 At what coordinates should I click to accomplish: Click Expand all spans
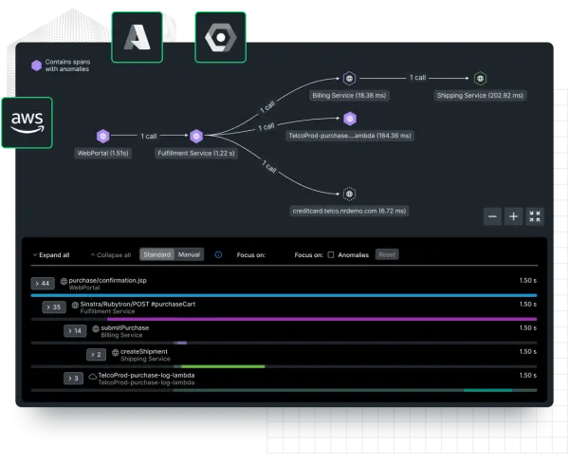coord(51,255)
